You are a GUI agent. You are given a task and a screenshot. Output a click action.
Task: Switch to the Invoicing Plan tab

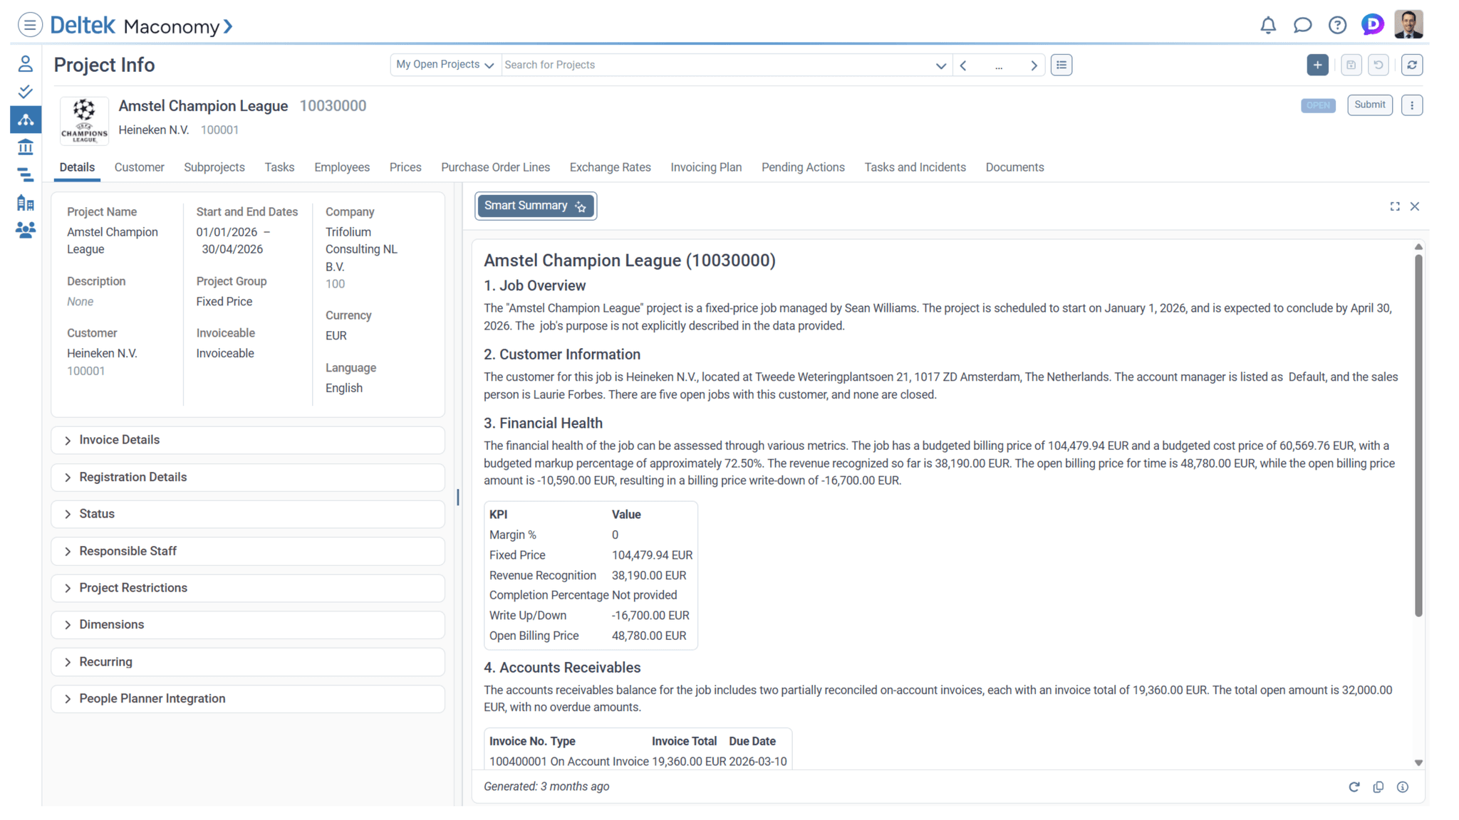tap(706, 167)
